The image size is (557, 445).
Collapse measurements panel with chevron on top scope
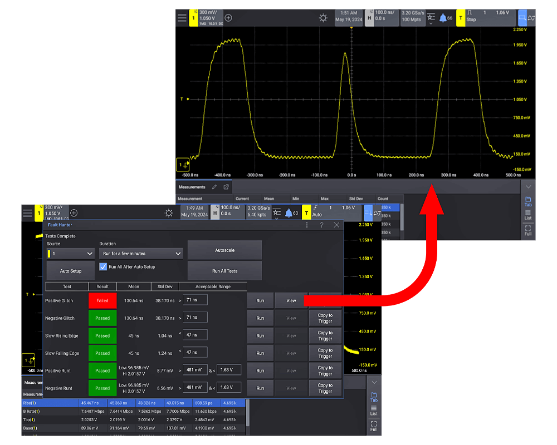pyautogui.click(x=528, y=187)
